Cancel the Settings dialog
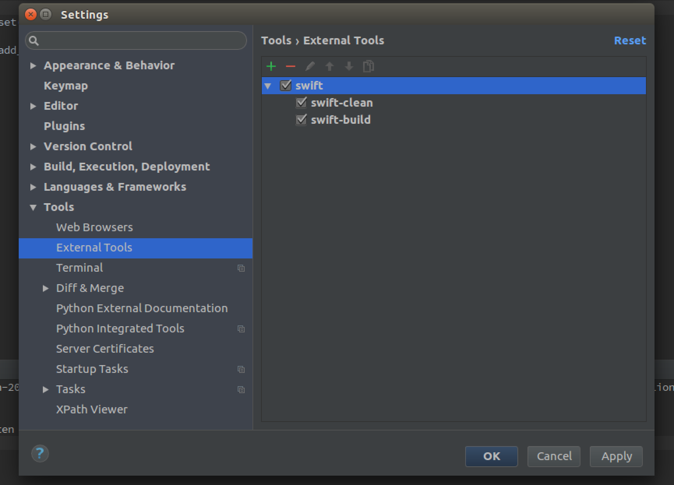This screenshot has height=485, width=674. coord(554,456)
